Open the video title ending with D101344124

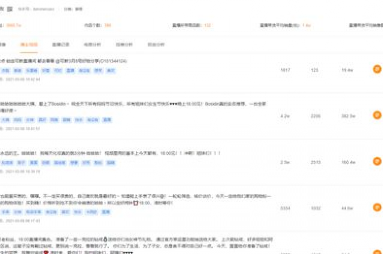(63, 61)
